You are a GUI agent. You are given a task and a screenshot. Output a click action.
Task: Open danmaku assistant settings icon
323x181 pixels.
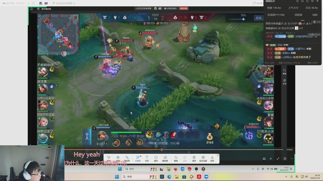(313, 1)
